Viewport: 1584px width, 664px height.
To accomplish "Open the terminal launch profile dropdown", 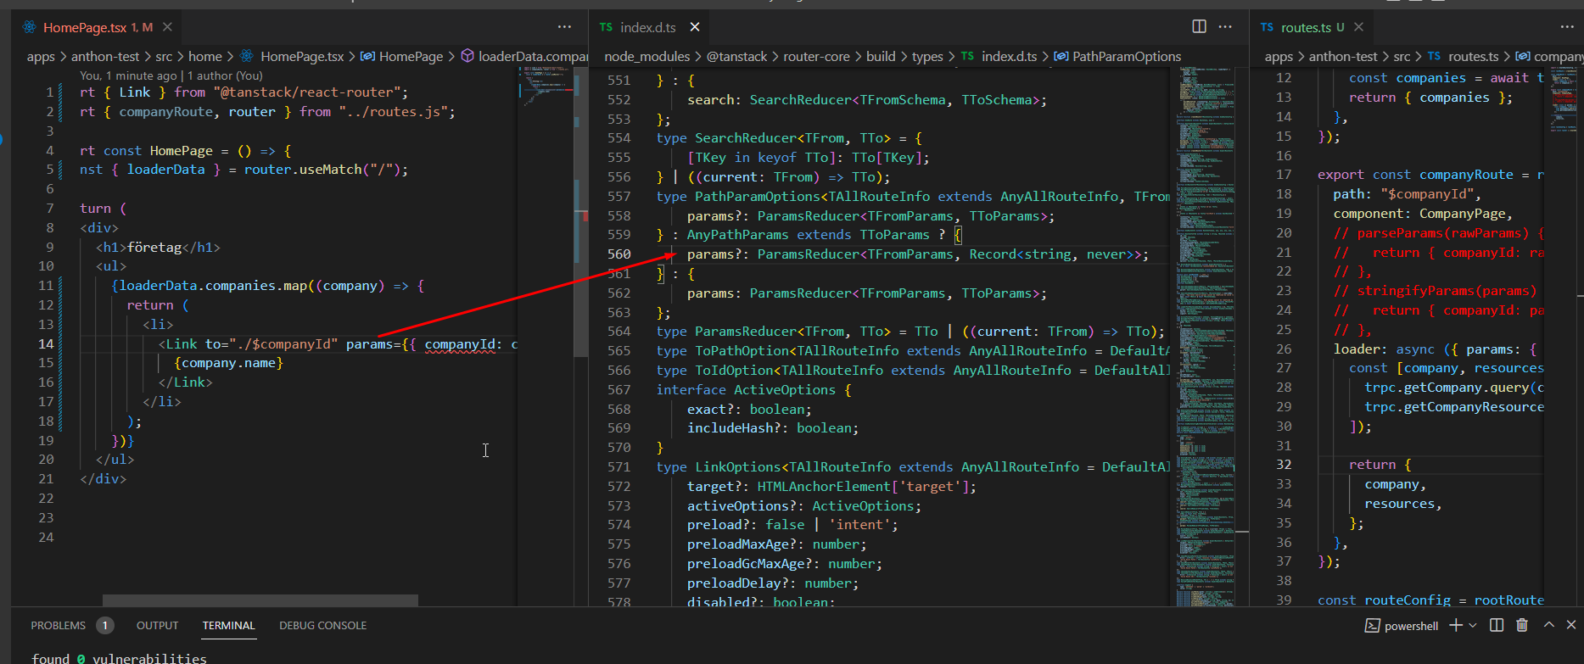I will (1473, 625).
